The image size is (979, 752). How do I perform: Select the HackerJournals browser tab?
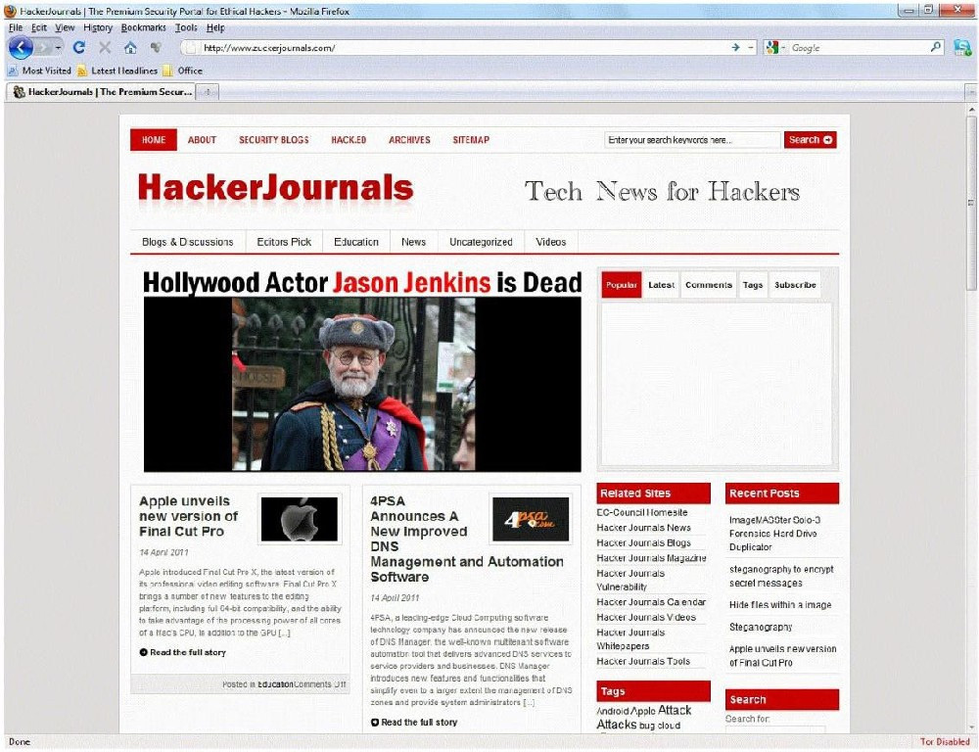tap(103, 92)
